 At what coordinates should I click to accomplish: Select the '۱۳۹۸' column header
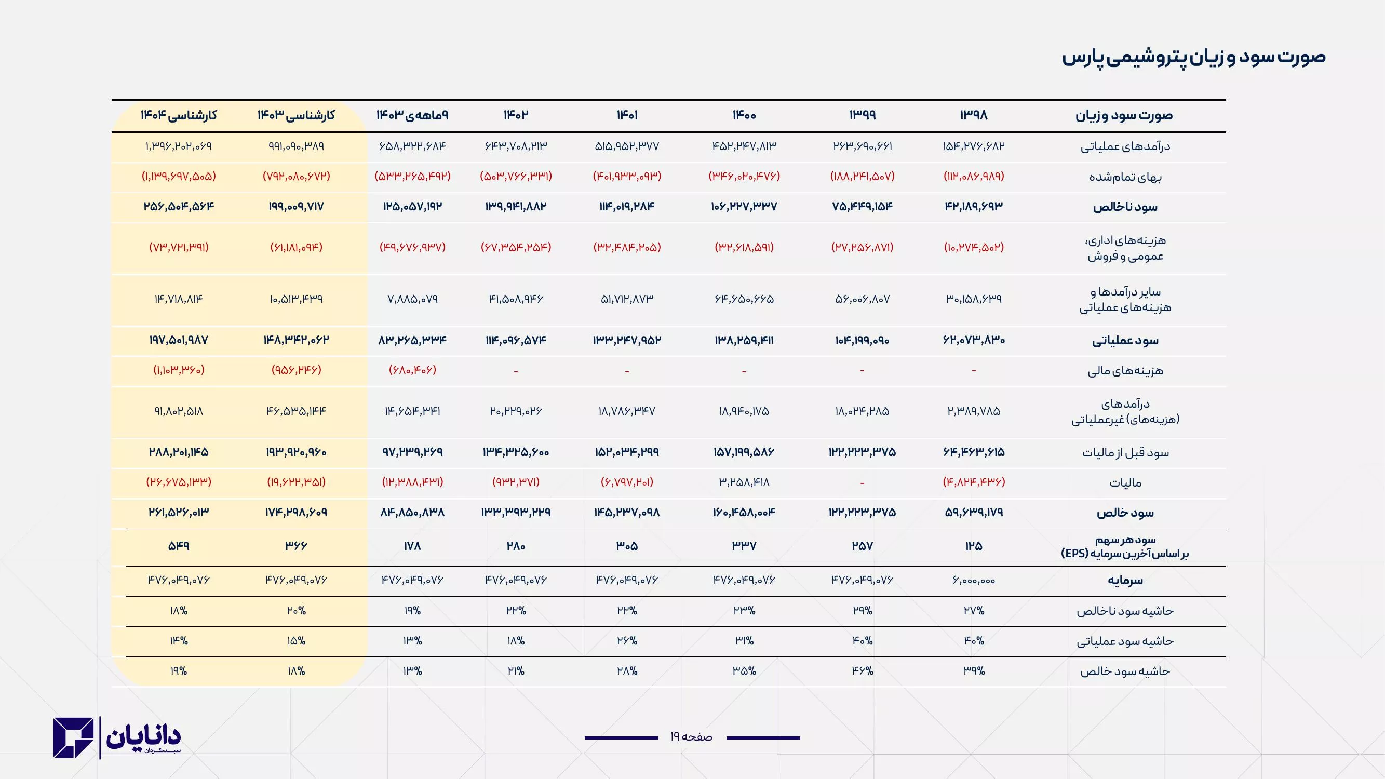974,115
